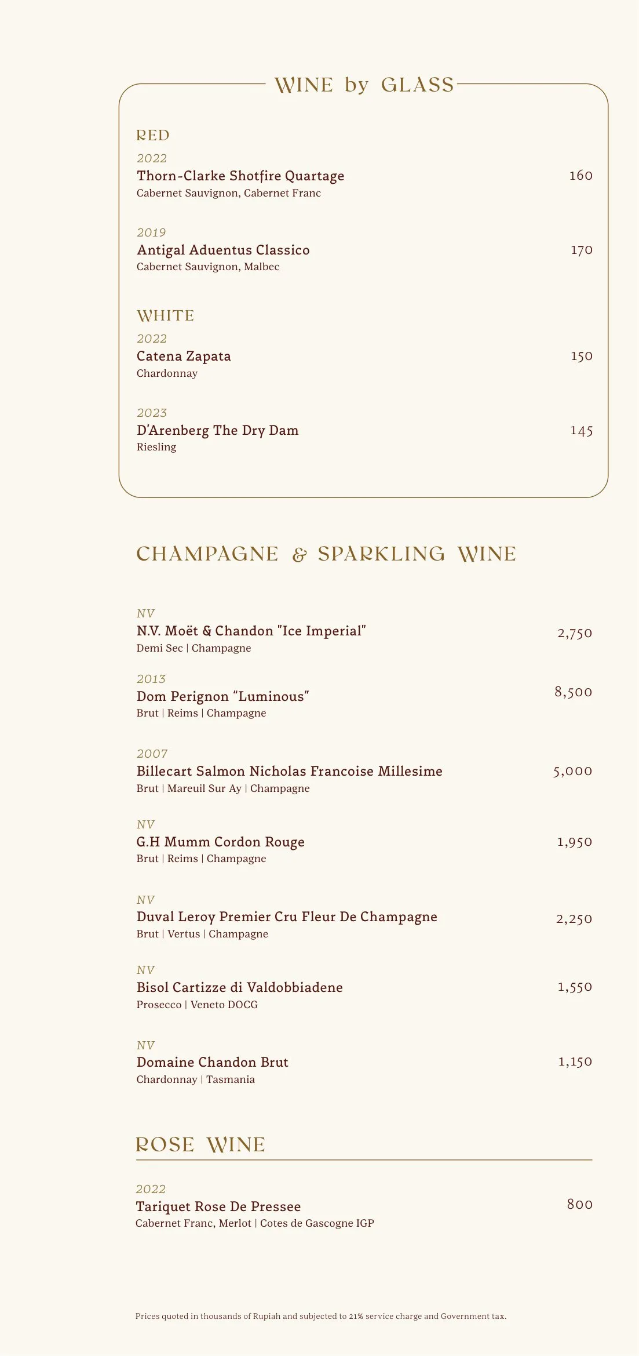Click Billecart Salmon Nicholas Francoise Millesime
Viewport: 639px width, 1356px height.
click(x=289, y=771)
